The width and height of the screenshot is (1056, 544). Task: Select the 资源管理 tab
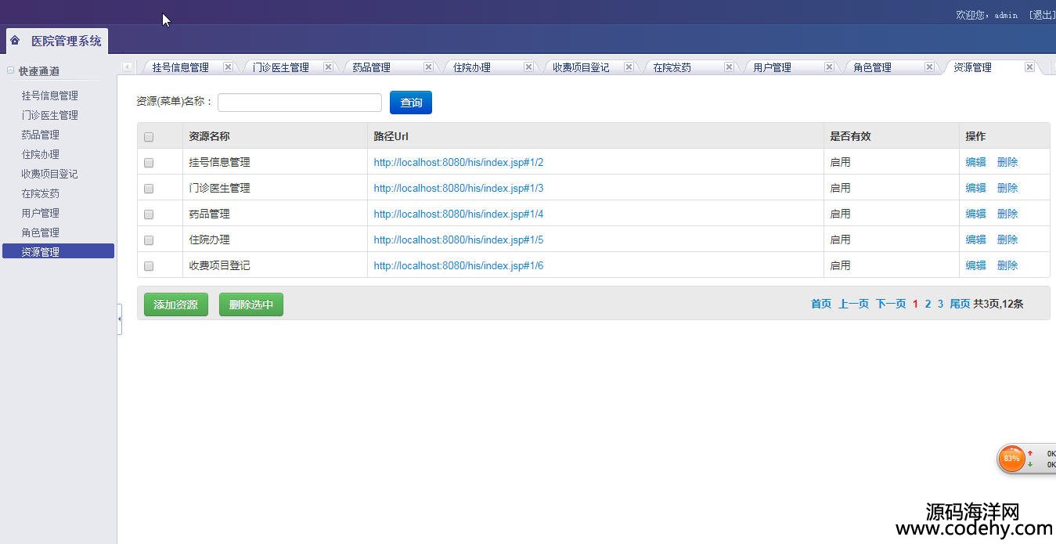point(973,67)
